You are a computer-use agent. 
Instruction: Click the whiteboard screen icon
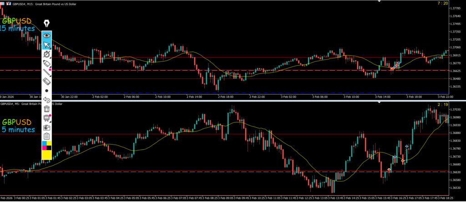(x=46, y=118)
